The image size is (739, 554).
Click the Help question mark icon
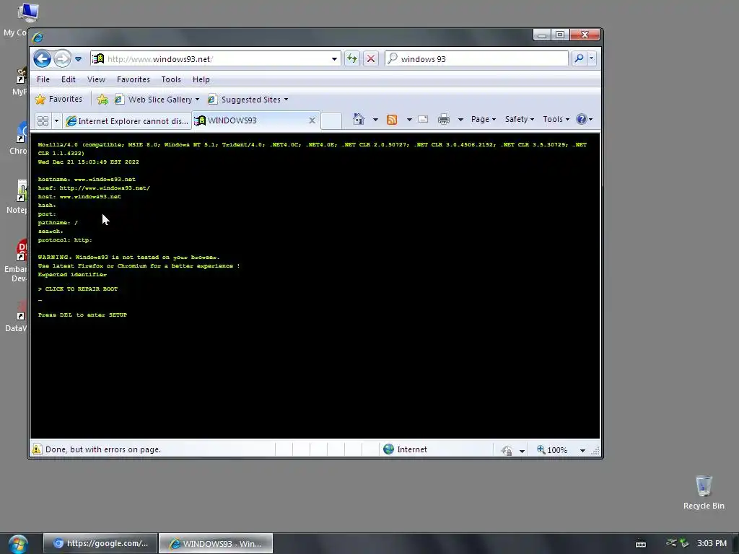coord(582,119)
